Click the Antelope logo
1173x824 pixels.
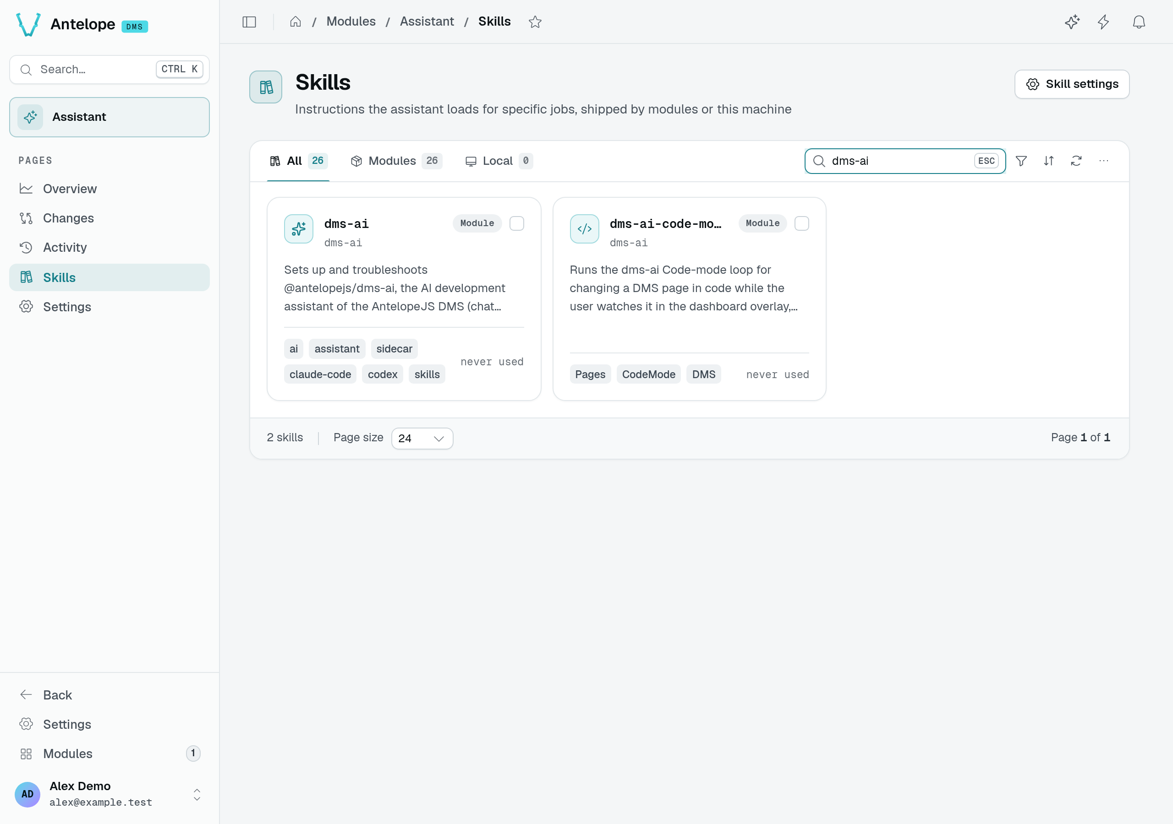pos(28,24)
